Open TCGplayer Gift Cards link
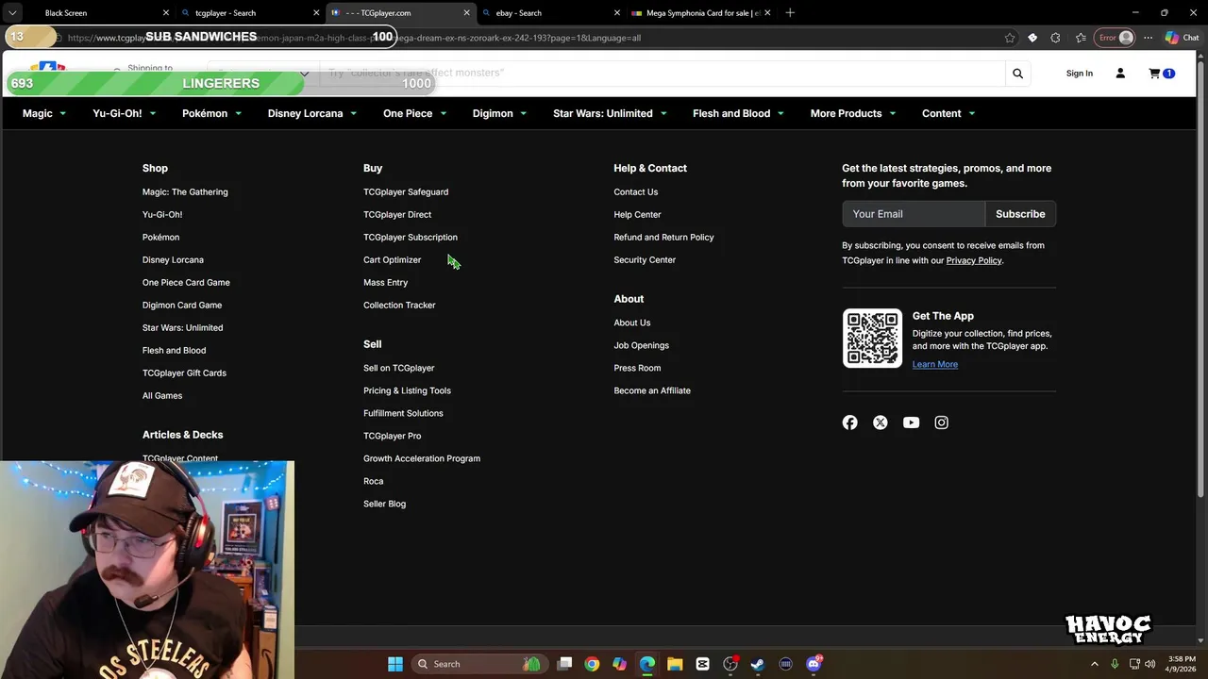 184,373
